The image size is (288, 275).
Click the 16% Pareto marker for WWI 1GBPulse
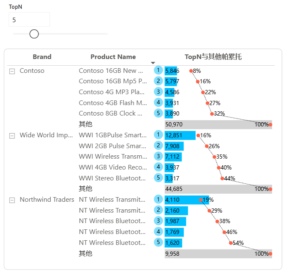click(x=198, y=136)
